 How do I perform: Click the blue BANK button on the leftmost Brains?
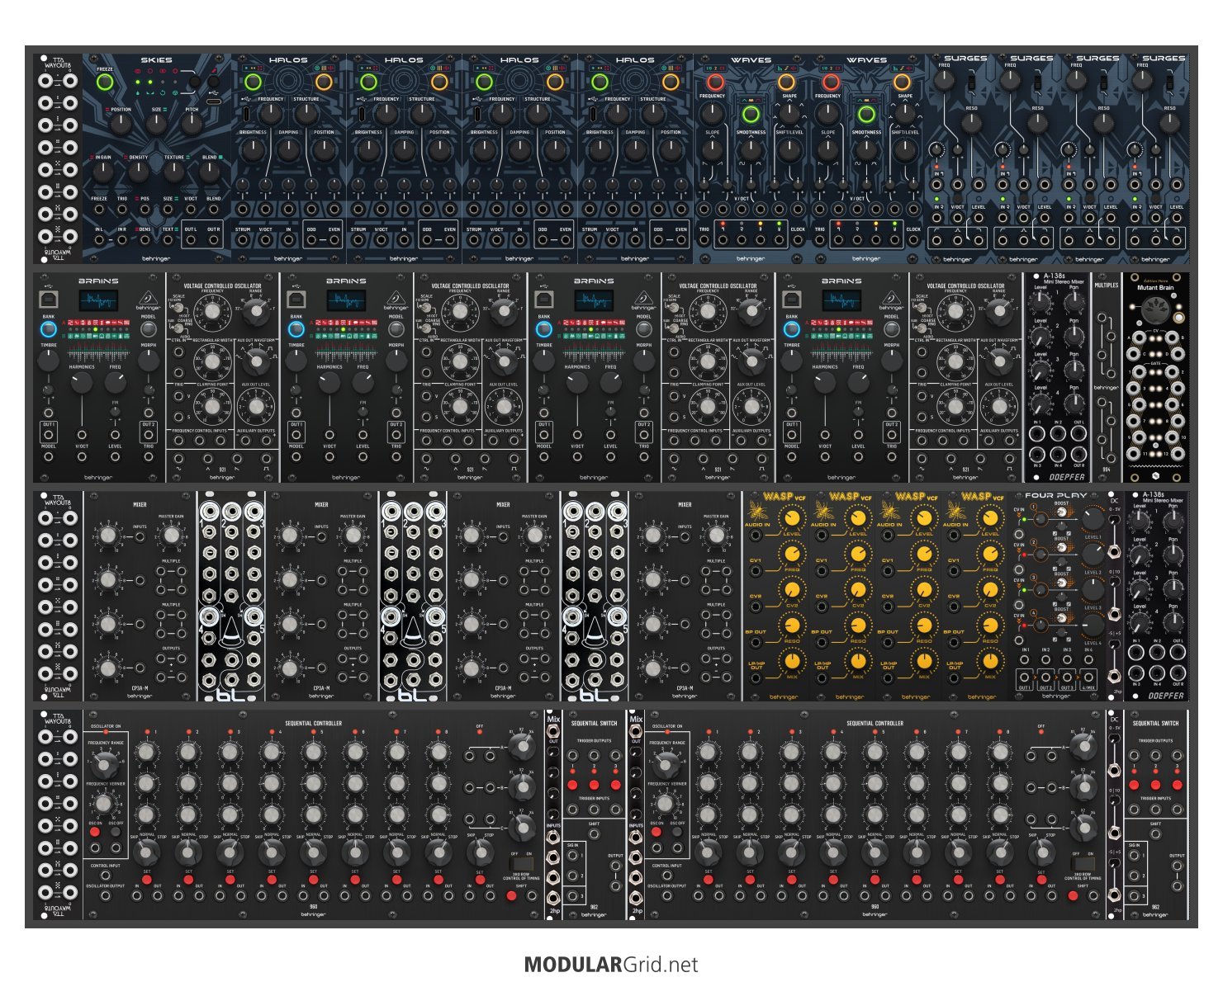[49, 330]
